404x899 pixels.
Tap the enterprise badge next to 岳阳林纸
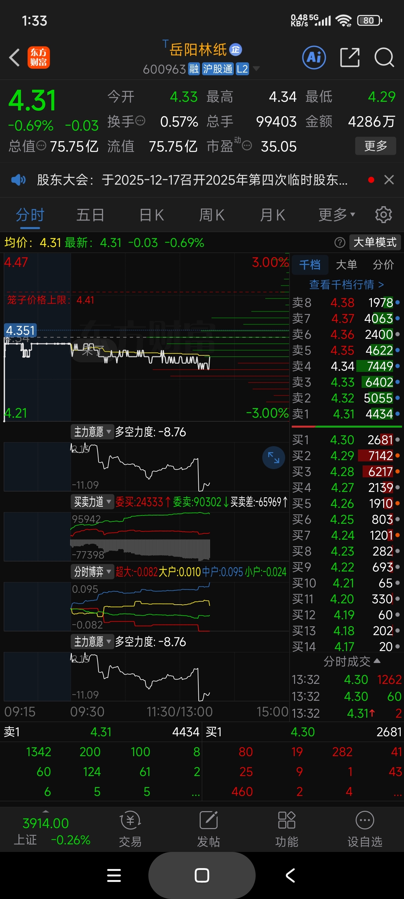(x=236, y=49)
